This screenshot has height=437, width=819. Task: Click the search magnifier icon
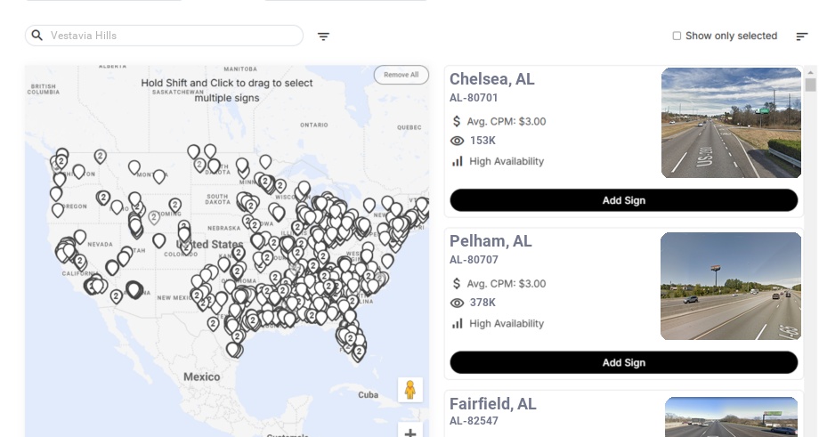tap(36, 36)
